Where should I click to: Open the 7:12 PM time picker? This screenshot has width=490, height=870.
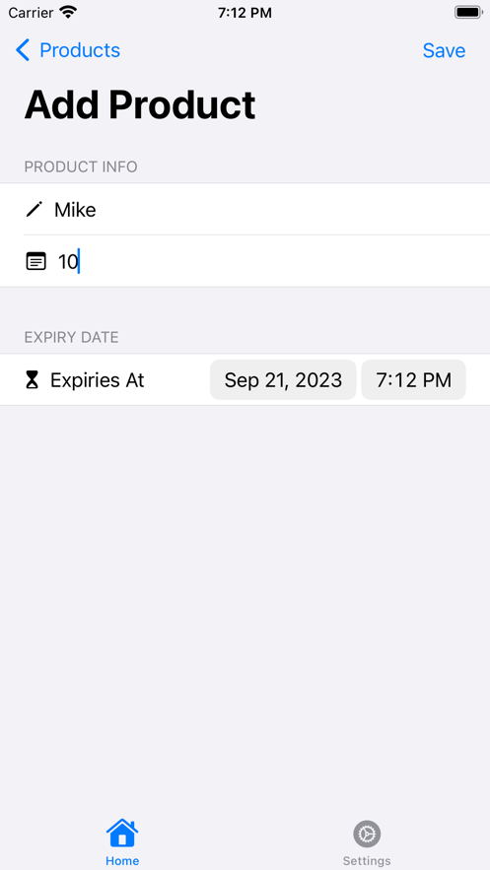pos(413,380)
